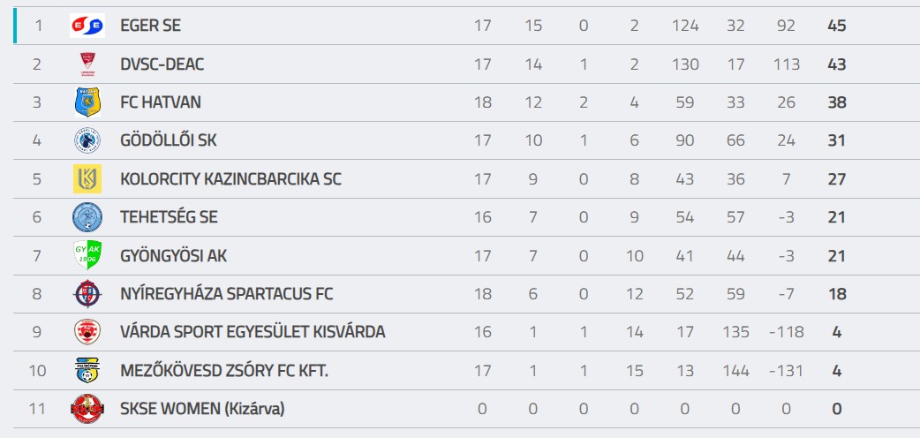Image resolution: width=920 pixels, height=438 pixels.
Task: Click the FC HATVAN team name
Action: click(x=160, y=102)
